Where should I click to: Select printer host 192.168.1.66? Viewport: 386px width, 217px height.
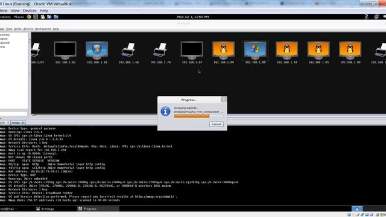click(x=128, y=50)
